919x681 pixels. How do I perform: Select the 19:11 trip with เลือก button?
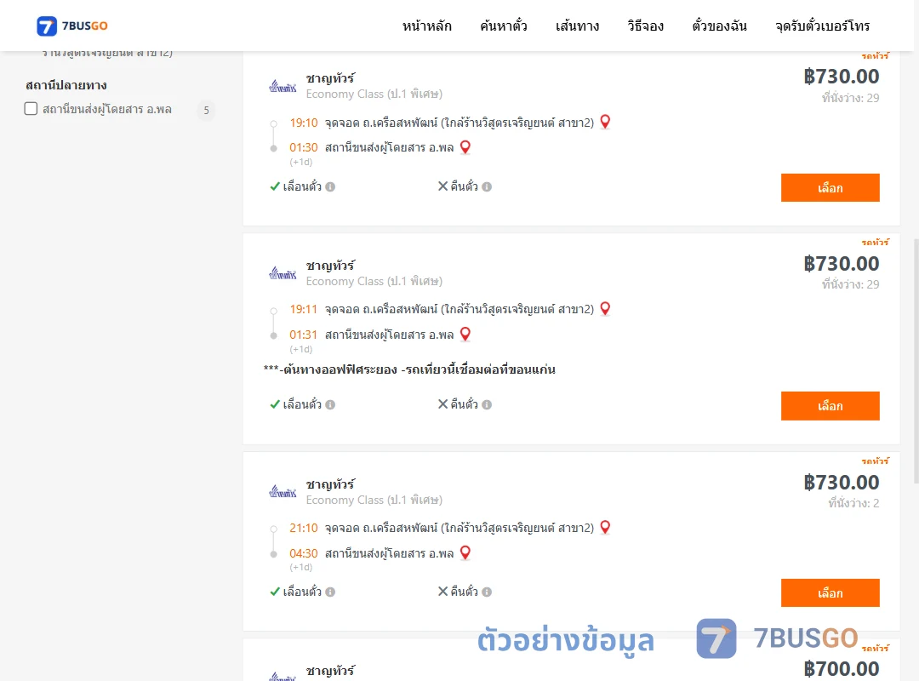(830, 406)
